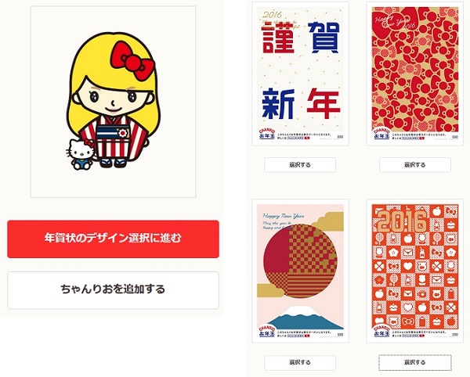Image resolution: width=470 pixels, height=377 pixels.
Task: Click the 'ちゃんりおを追加する' button
Action: click(x=113, y=290)
